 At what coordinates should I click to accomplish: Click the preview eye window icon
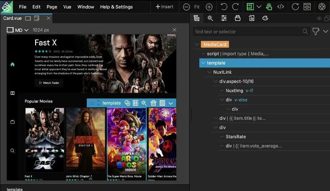coord(307,7)
